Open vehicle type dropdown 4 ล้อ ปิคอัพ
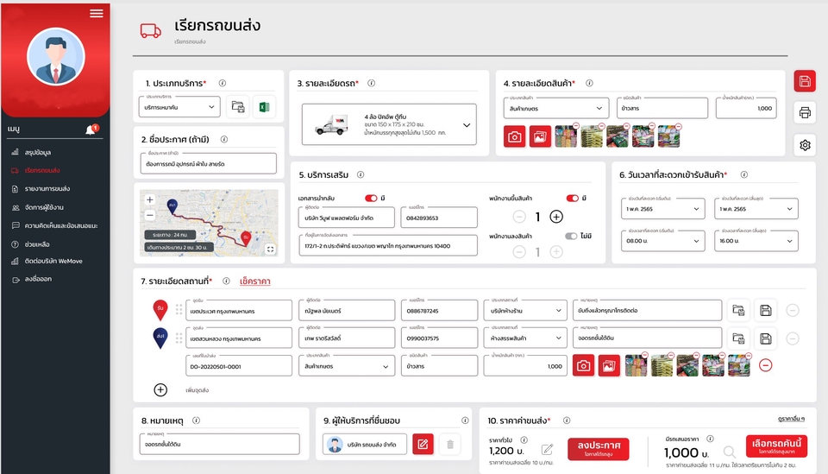828x474 pixels. tap(389, 124)
